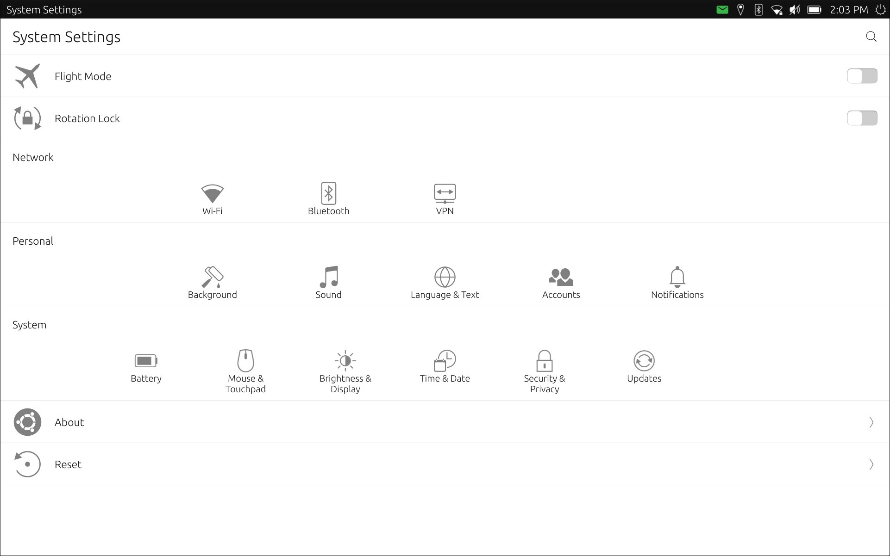Click the System section heading

point(29,325)
